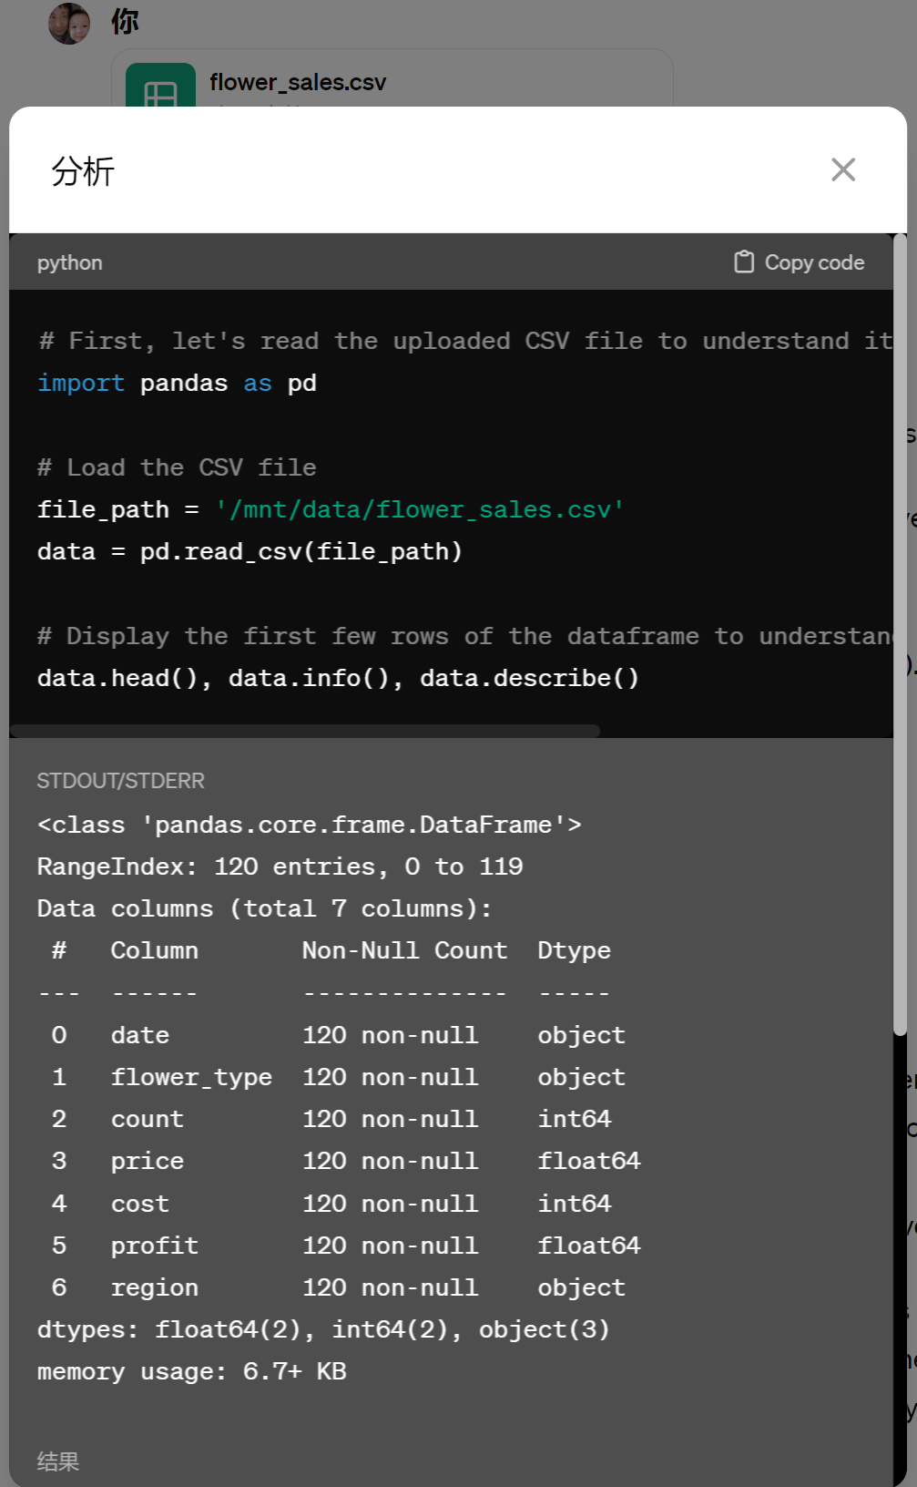The image size is (917, 1487).
Task: Open the flower_sales.csv attachment name
Action: pos(298,82)
